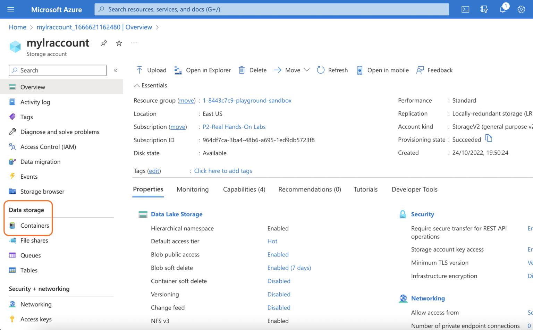Mark mylraccount as favorite with the star
The width and height of the screenshot is (533, 330).
click(118, 43)
